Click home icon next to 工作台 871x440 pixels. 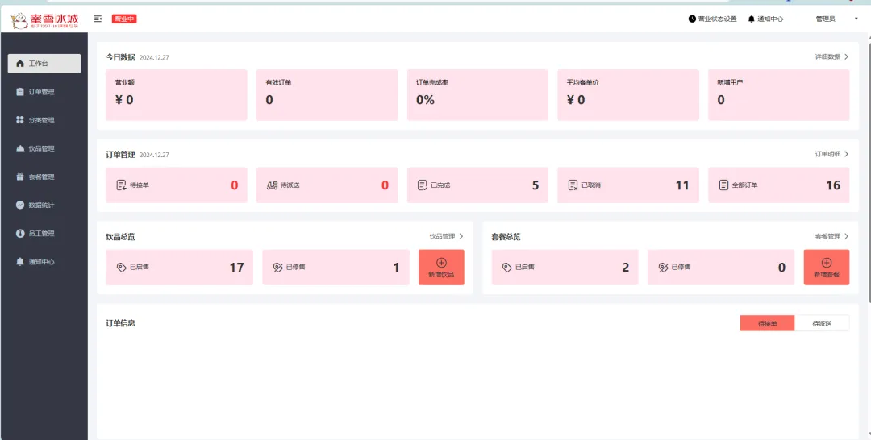(x=20, y=63)
